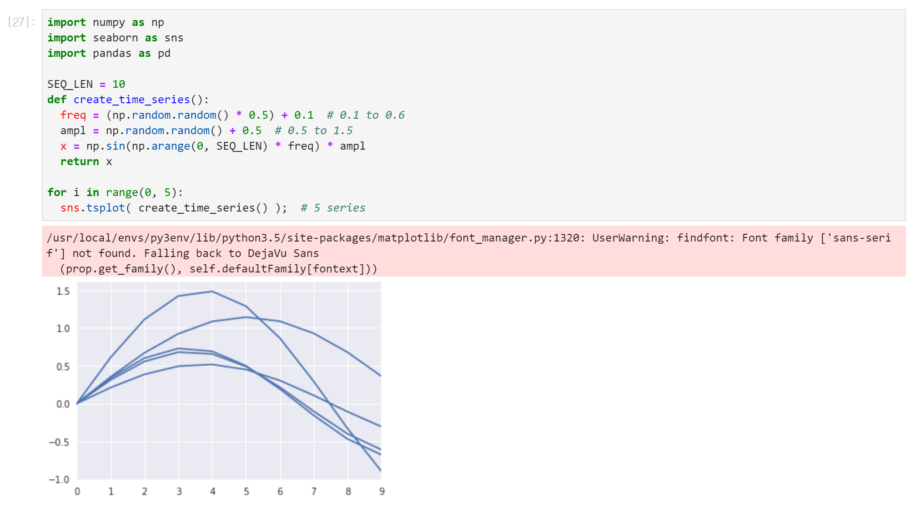Place cursor on SEQ_LEN = 10 line
Screen dimensions: 910x509
(86, 84)
